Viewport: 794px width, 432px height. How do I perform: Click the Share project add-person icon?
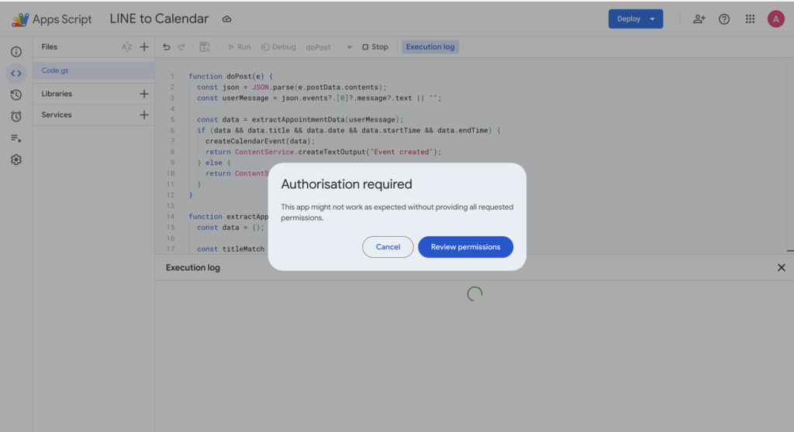point(699,19)
